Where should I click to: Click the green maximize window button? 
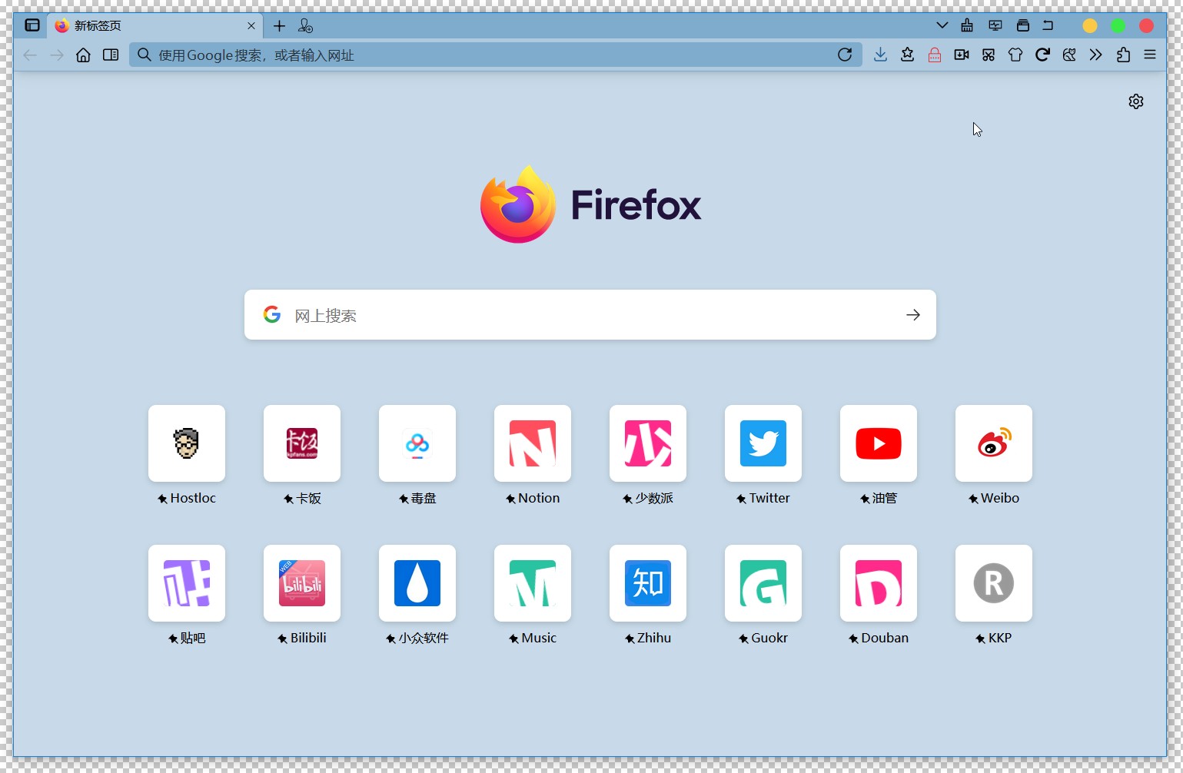pyautogui.click(x=1118, y=26)
